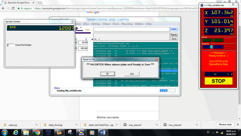Image resolution: width=241 pixels, height=136 pixels.
Task: Click the X position readout 107.562
Action: (x=219, y=13)
